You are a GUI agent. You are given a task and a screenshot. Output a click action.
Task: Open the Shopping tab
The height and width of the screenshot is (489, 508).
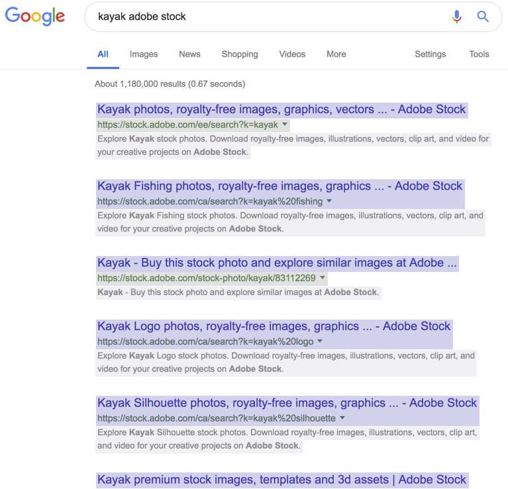[240, 54]
